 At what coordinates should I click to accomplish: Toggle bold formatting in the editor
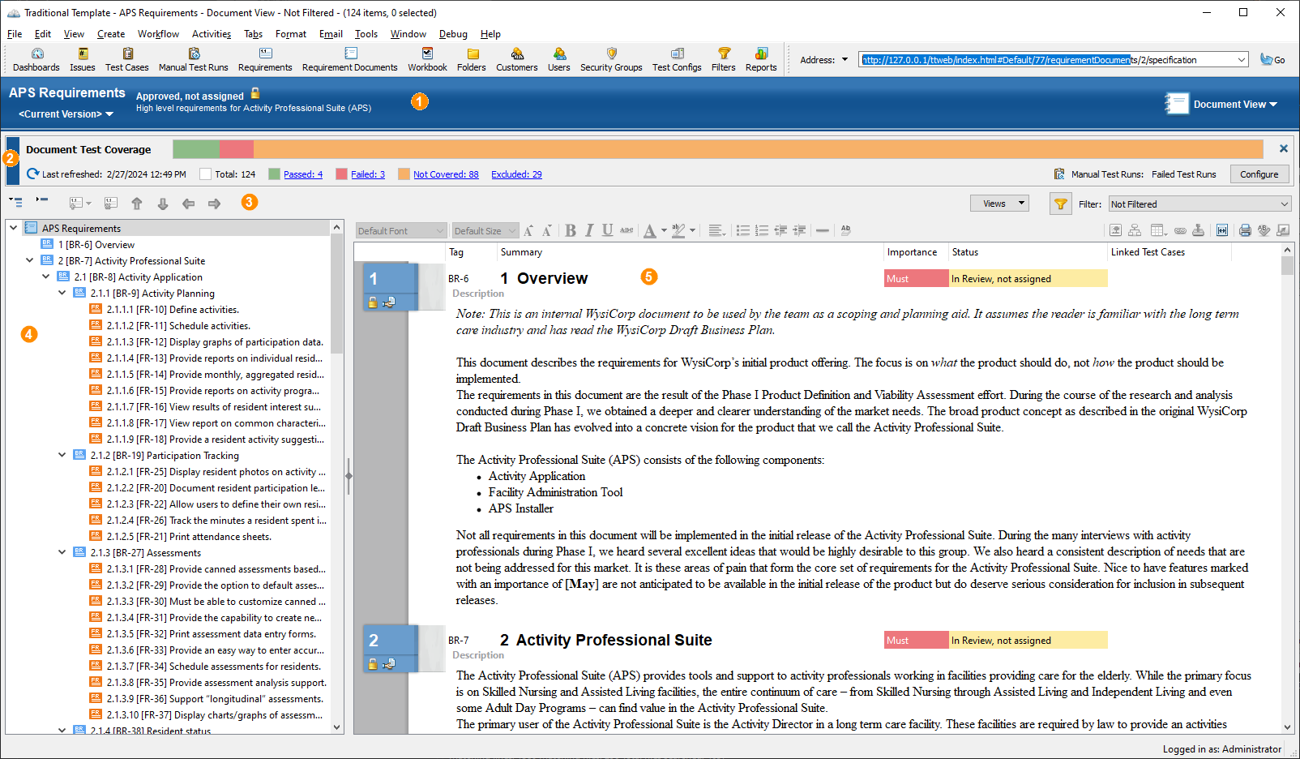coord(571,231)
